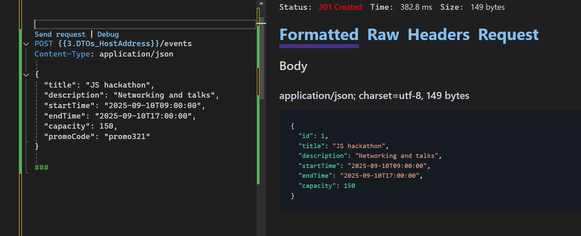Click the 149 bytes size value
The height and width of the screenshot is (236, 581).
[488, 7]
